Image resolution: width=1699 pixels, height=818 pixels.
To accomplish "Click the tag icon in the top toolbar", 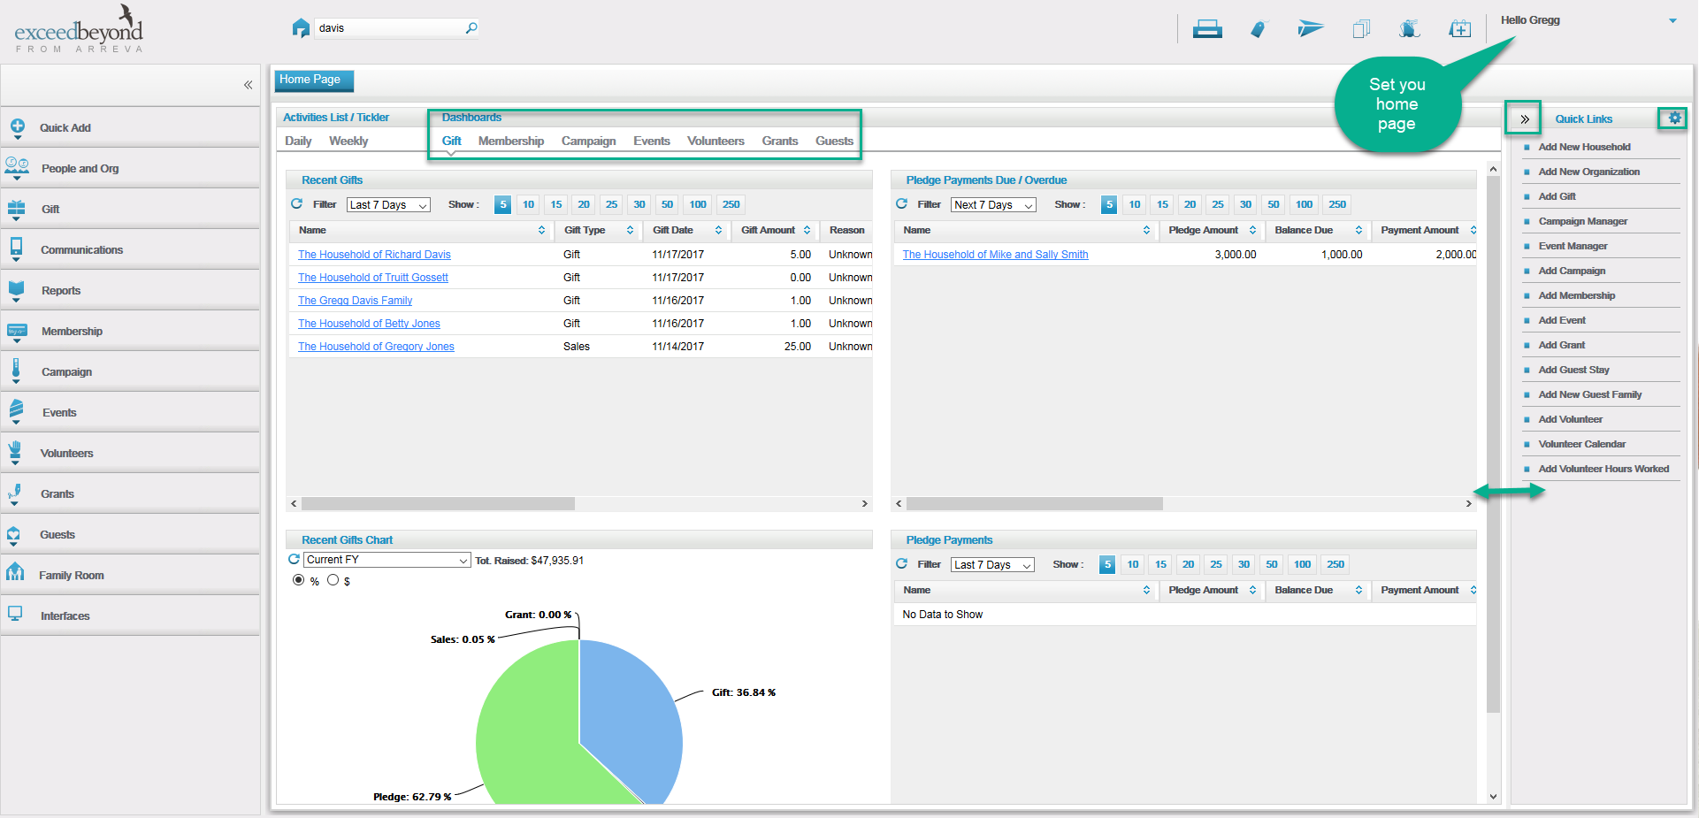I will (x=1259, y=29).
